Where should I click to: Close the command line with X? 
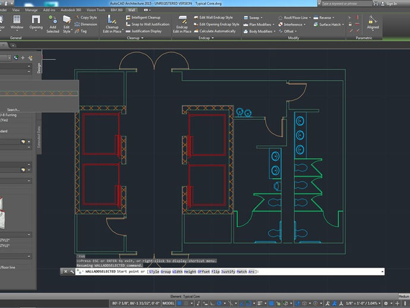(x=65, y=272)
